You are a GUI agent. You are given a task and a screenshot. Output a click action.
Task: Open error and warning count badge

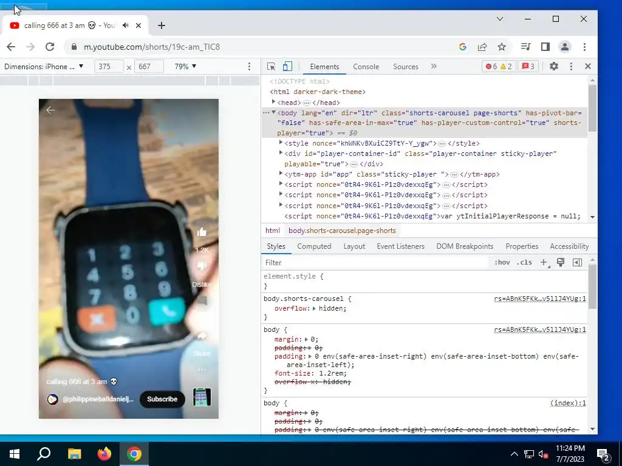499,67
